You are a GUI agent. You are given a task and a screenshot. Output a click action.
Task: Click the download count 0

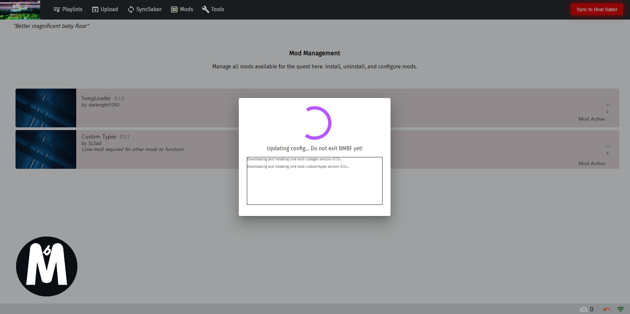(592, 309)
